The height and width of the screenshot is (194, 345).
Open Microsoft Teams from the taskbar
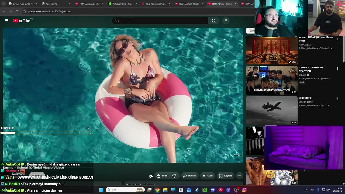(229, 190)
